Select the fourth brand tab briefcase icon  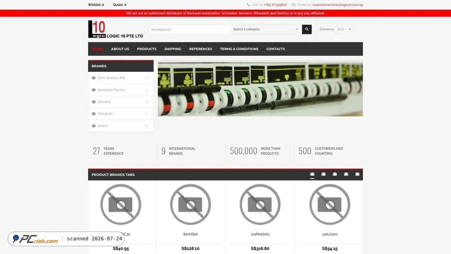346,174
